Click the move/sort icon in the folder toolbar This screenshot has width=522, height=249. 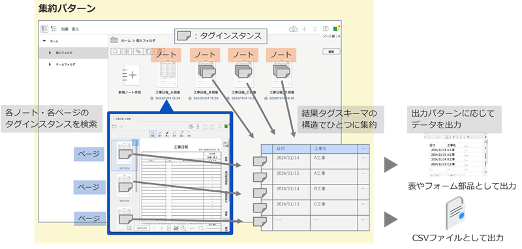[138, 51]
